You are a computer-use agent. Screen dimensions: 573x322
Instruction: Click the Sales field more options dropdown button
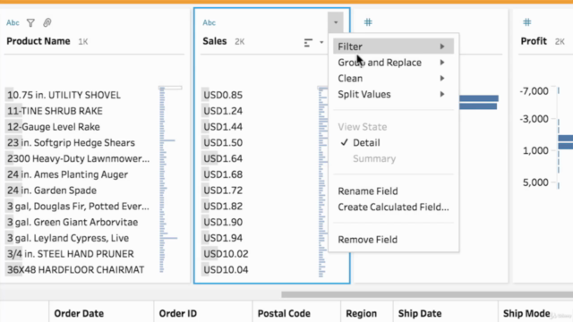coord(336,22)
